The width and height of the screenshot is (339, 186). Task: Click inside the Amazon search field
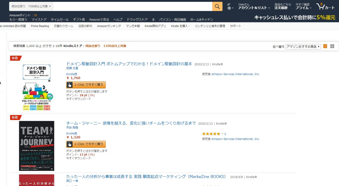point(132,6)
